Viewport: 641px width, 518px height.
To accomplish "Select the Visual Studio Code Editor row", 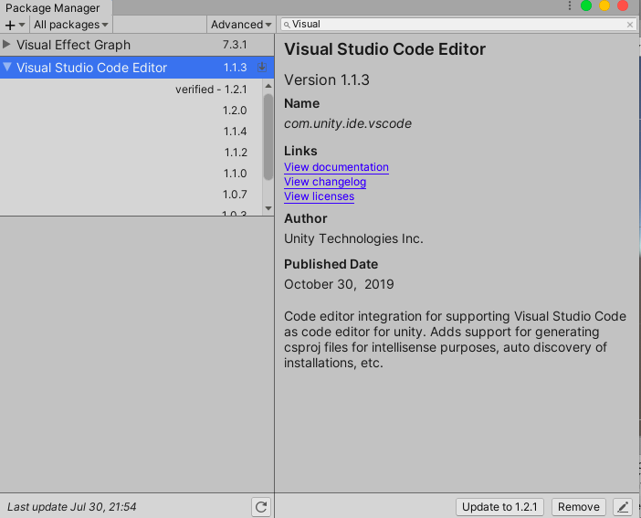I will coord(137,67).
